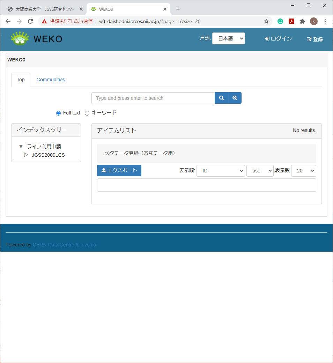Open the ID sort field dropdown
Screen dimensions: 333x363
221,171
